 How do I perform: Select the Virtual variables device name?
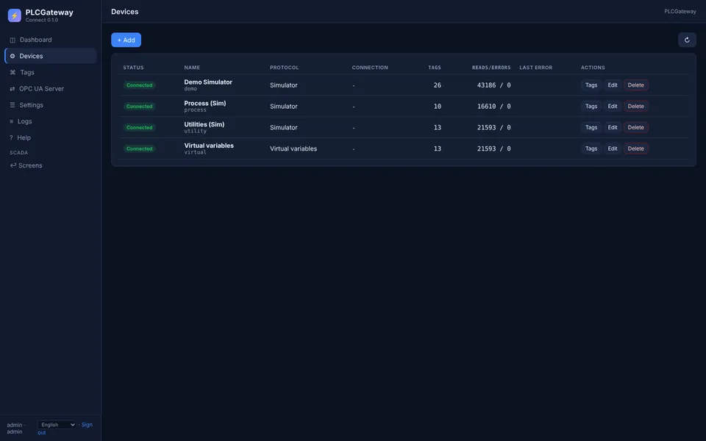(209, 146)
